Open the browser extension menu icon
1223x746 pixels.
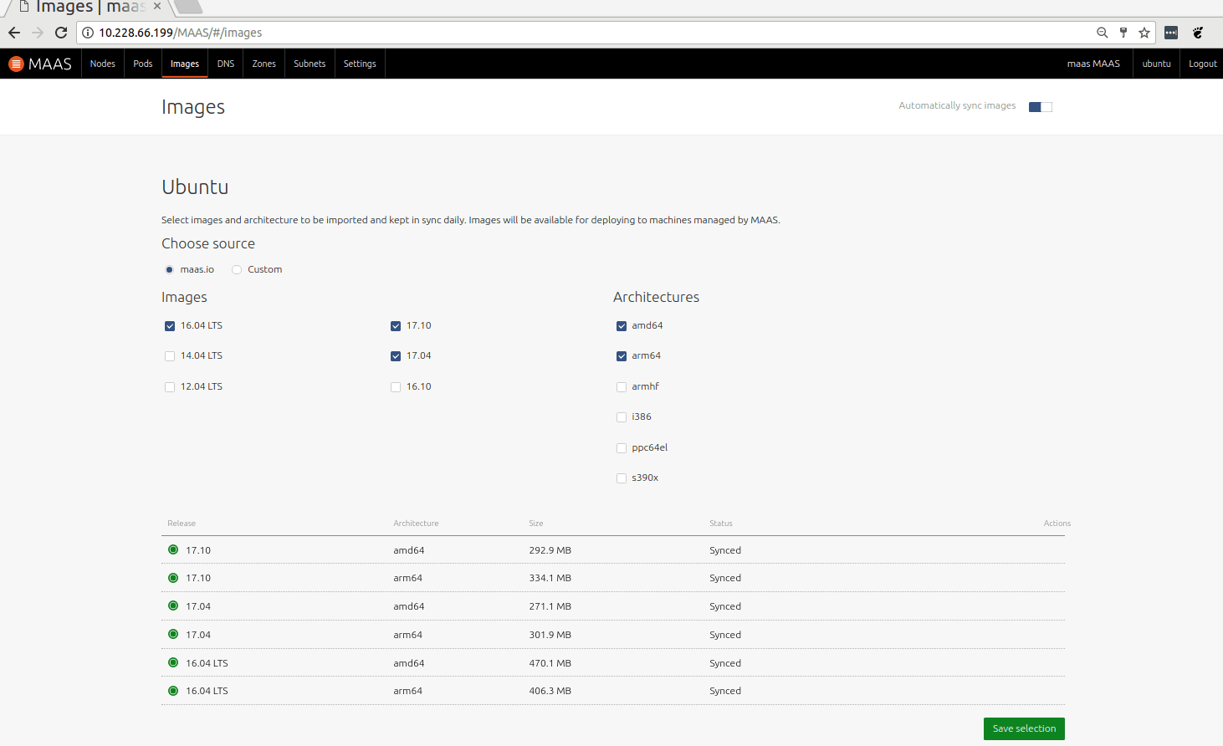click(1171, 33)
